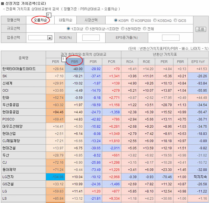Sort by relative PER column header
210x203 pixels.
pos(55,61)
